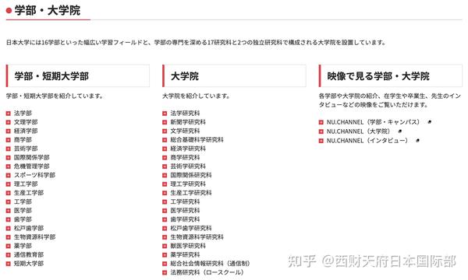Open NU.CHANNEL（インタビュー） link
This screenshot has width=468, height=280.
pos(367,141)
